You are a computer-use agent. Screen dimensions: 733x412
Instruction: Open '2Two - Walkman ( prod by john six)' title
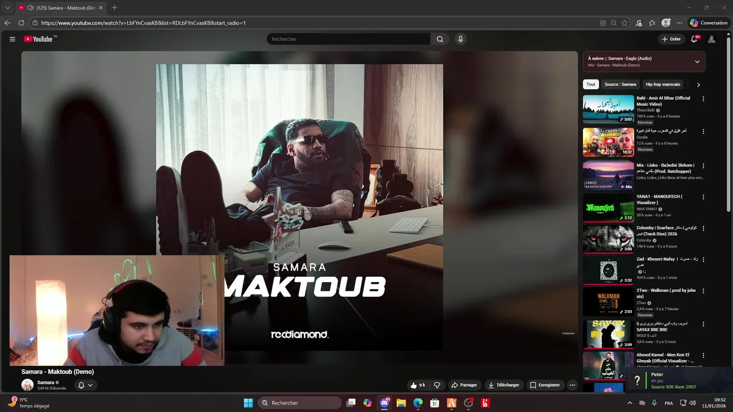click(x=666, y=293)
